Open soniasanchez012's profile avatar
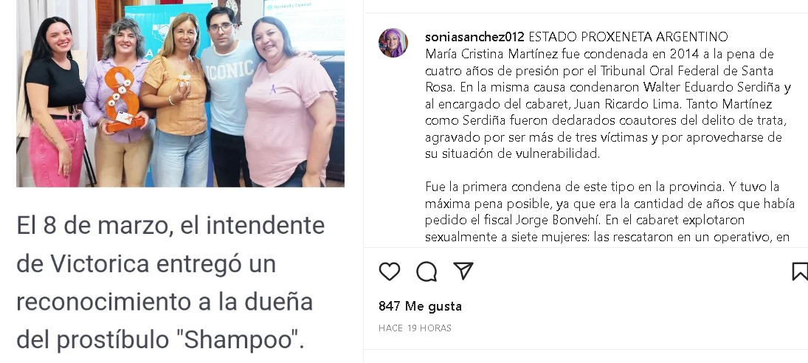 coord(393,43)
